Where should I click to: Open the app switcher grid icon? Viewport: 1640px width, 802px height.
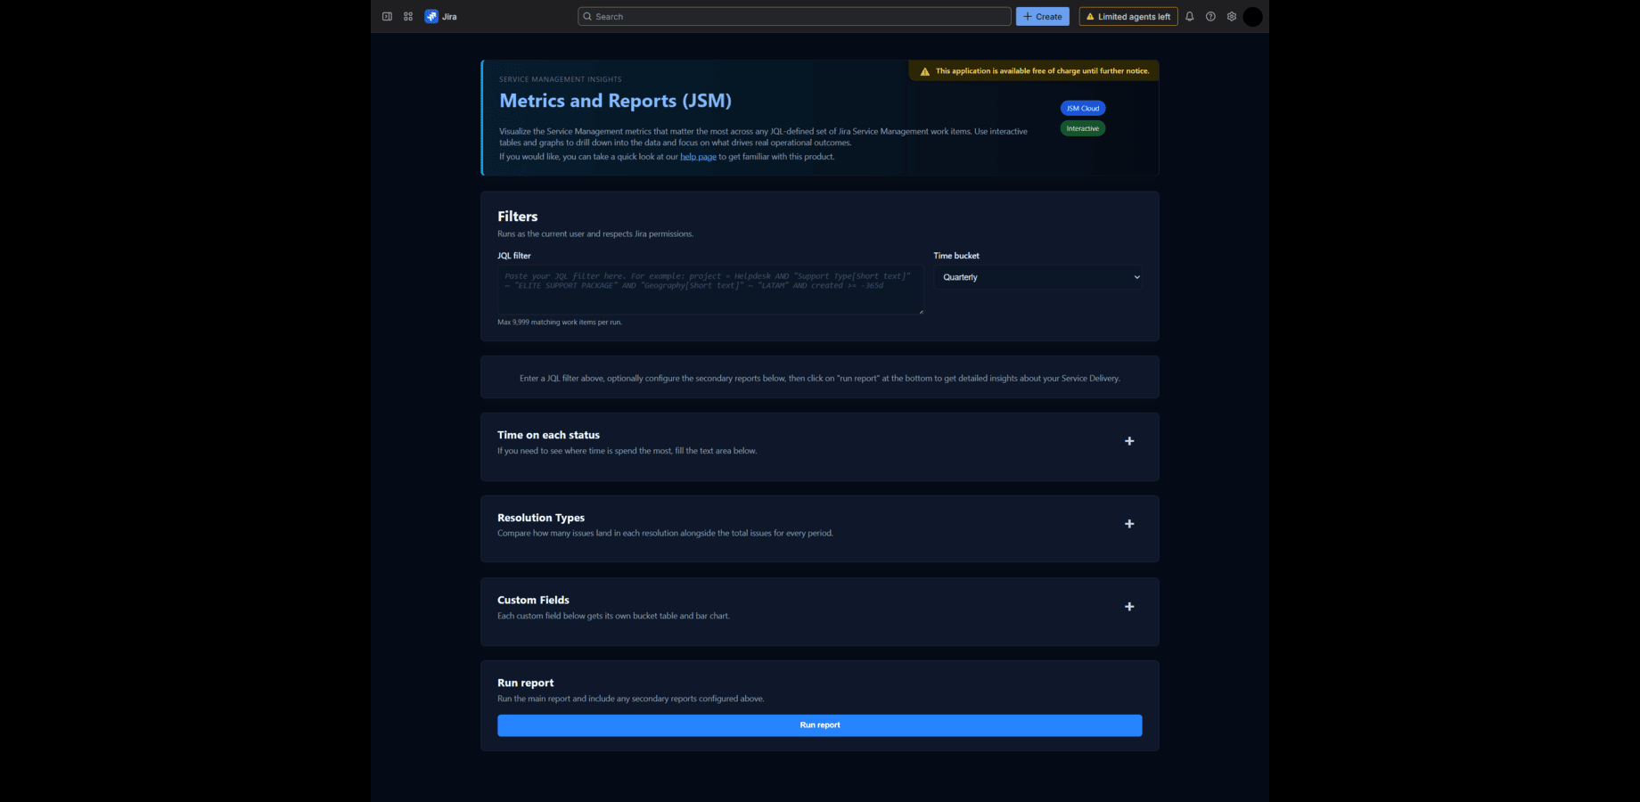[408, 16]
